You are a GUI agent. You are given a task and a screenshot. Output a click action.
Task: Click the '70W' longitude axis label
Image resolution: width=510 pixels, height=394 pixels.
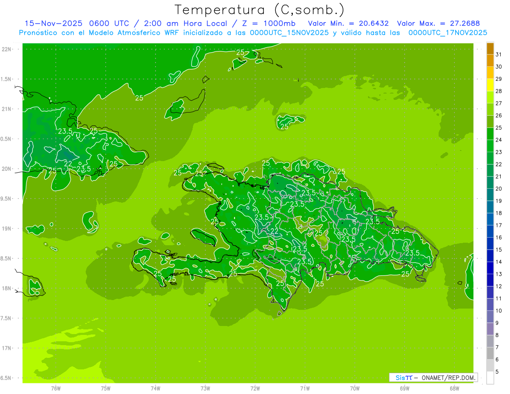(355, 388)
